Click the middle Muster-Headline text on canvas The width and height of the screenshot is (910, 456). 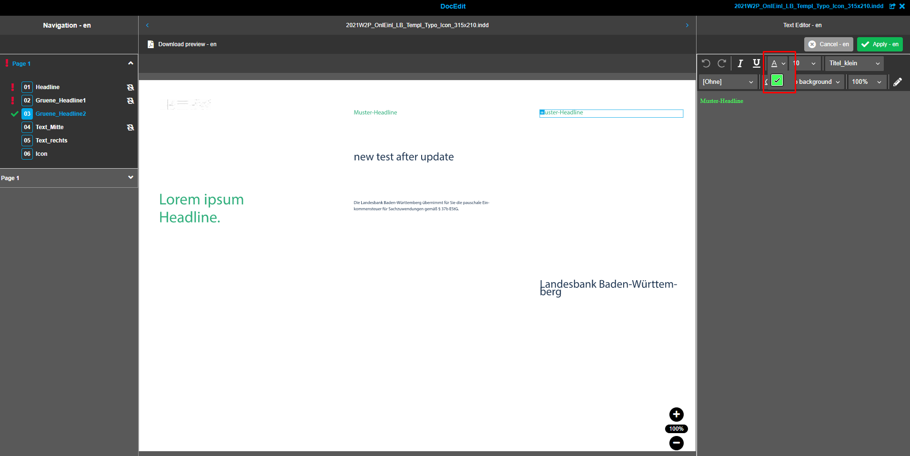click(375, 112)
